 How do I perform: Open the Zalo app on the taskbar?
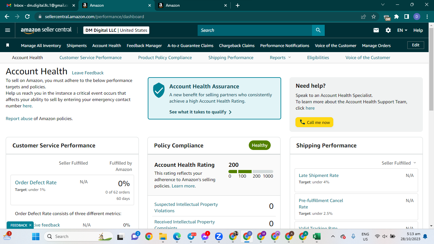coord(219,236)
